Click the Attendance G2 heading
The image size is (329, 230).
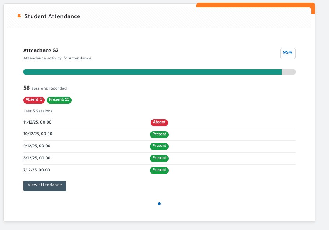pyautogui.click(x=41, y=51)
